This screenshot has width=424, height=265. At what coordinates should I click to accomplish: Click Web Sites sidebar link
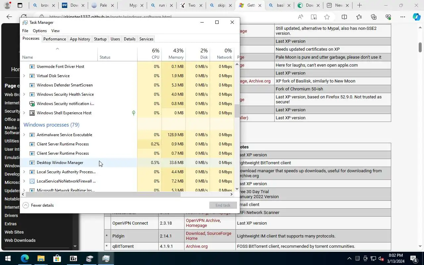(x=14, y=232)
